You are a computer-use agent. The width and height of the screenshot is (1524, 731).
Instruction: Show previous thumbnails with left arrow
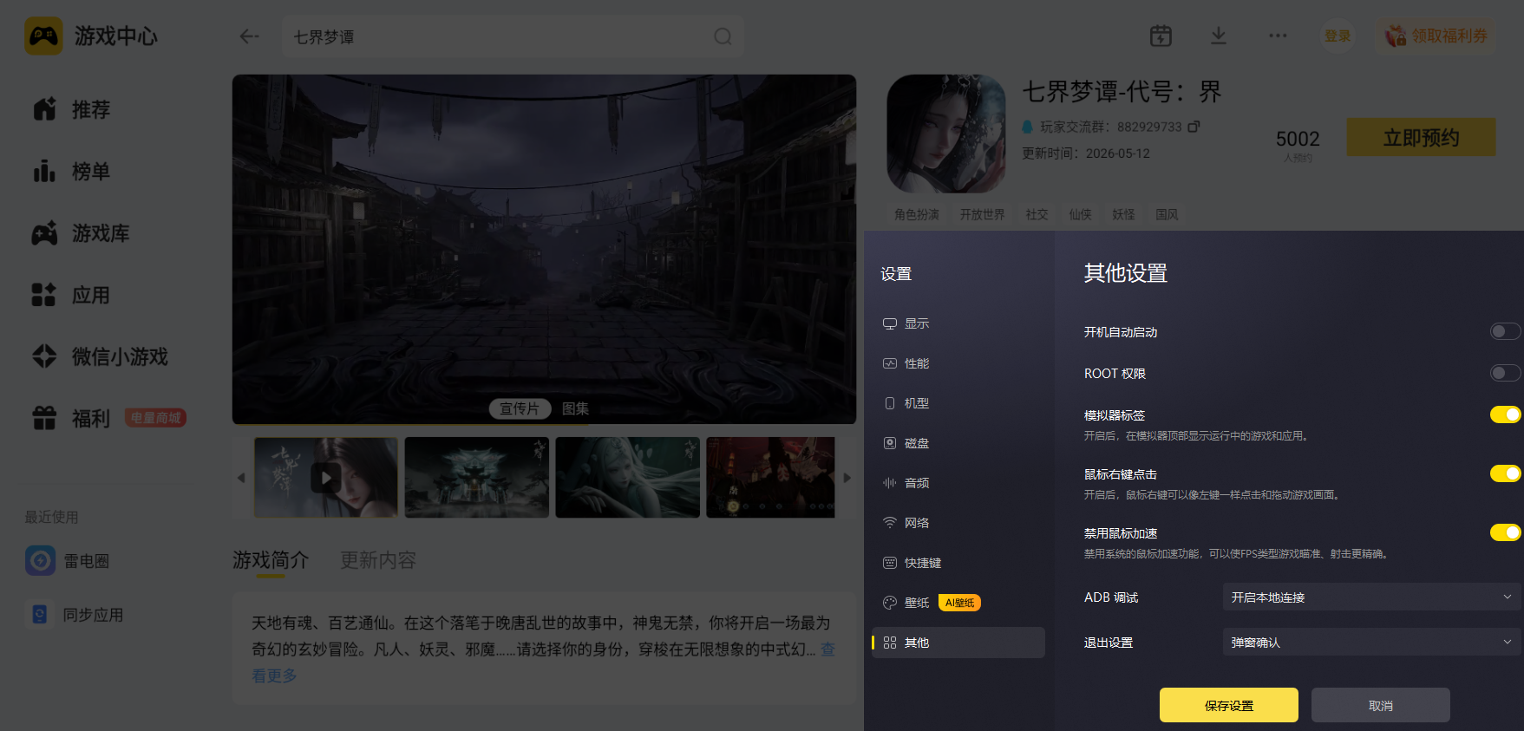point(241,478)
